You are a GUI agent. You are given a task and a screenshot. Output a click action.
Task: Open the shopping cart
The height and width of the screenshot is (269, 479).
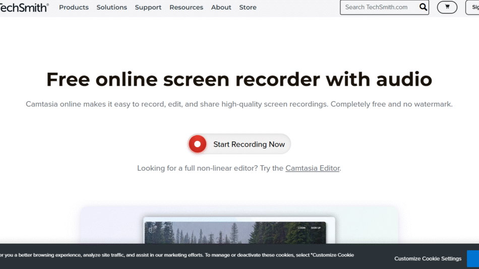click(x=447, y=7)
